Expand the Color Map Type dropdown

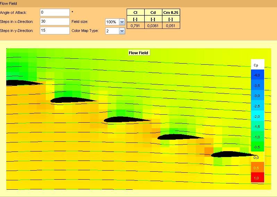[x=121, y=31]
